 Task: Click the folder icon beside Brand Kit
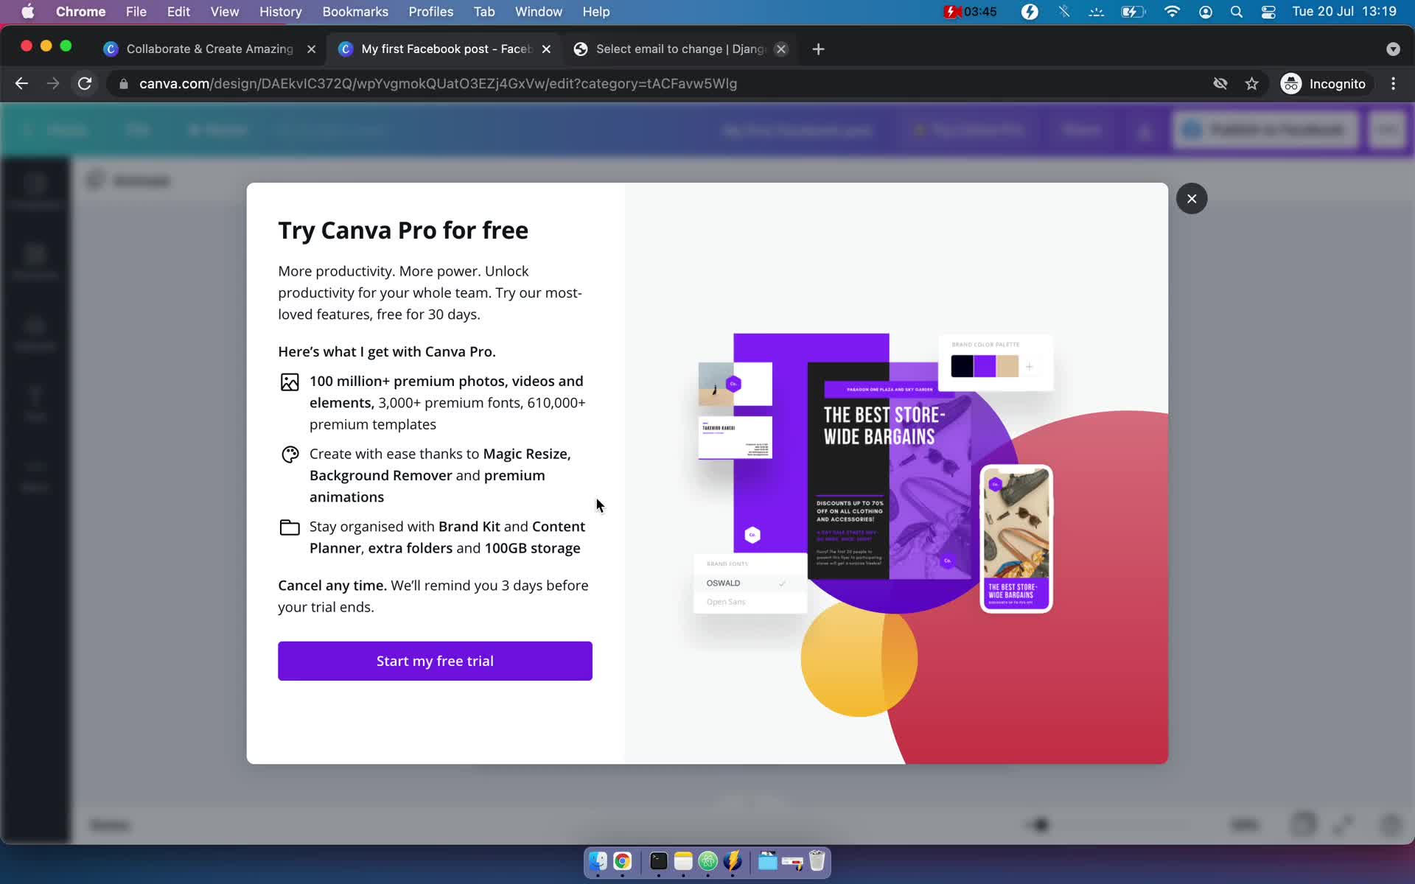point(290,527)
